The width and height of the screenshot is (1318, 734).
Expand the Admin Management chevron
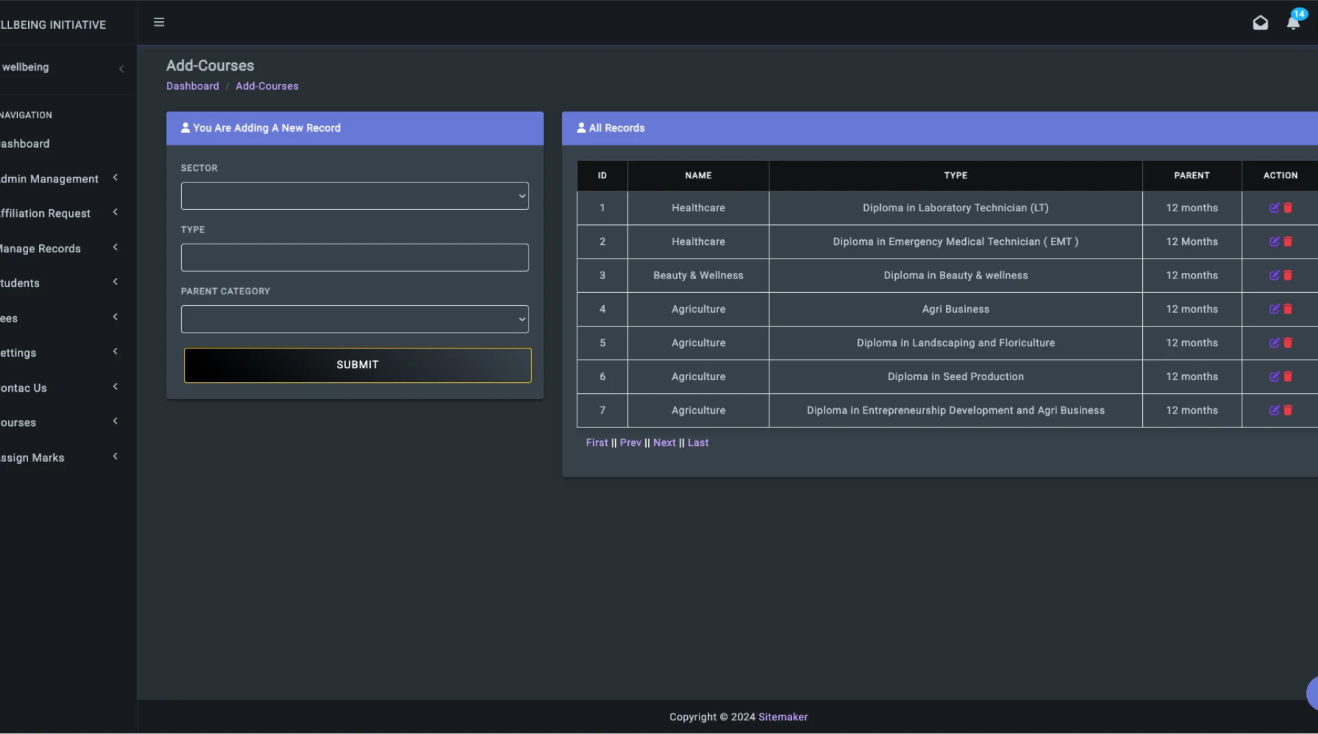[115, 178]
